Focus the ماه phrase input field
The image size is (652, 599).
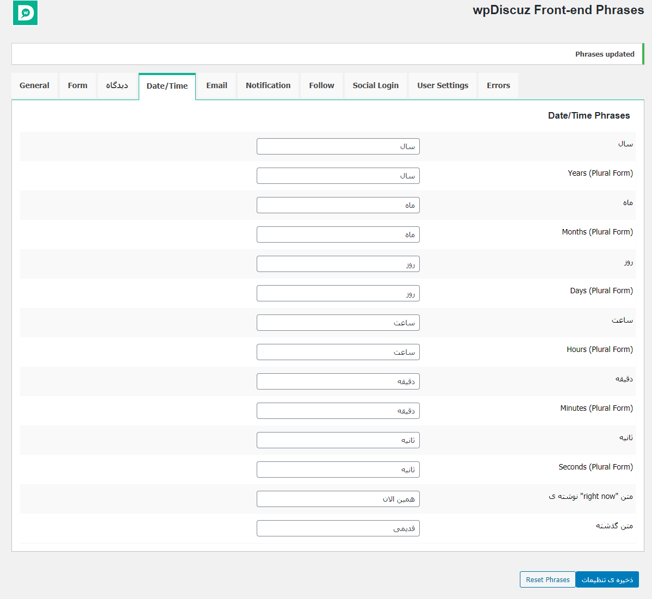(338, 205)
